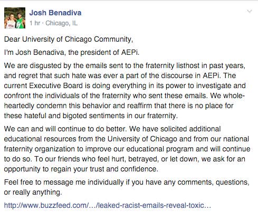Click the line starting 'heartedly condemn this behavior'
Viewport: 258px width, 220px height.
coord(119,106)
